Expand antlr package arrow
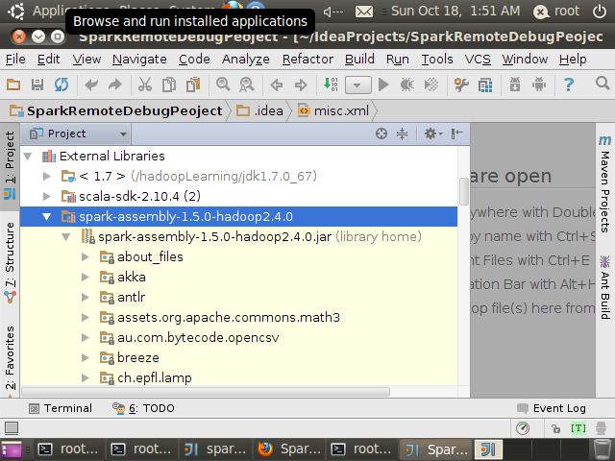 click(86, 298)
